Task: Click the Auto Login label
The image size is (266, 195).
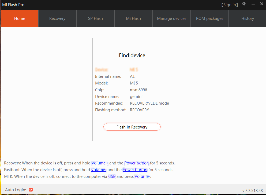Action: click(16, 190)
